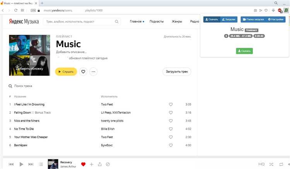Bookmark page with heart icon in address bar
Viewport: 290px width, 169px height.
pyautogui.click(x=266, y=10)
